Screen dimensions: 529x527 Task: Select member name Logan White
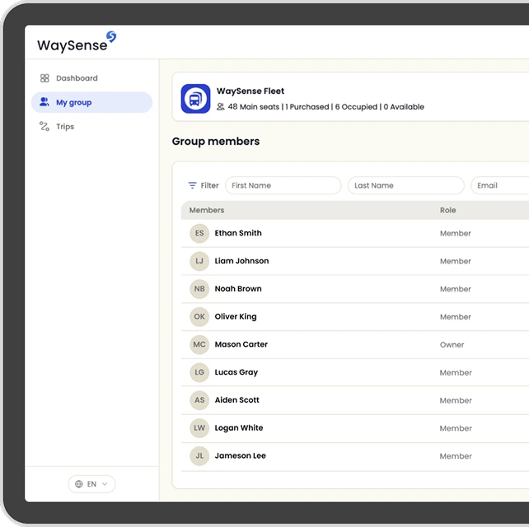click(x=239, y=428)
